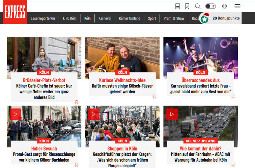Toggle dark mode switch
Image resolution: width=255 pixels, height=168 pixels.
(210, 6)
